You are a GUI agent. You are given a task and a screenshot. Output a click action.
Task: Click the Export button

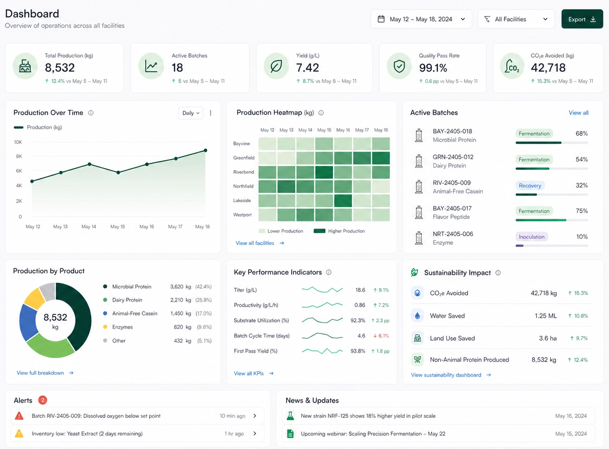click(582, 19)
